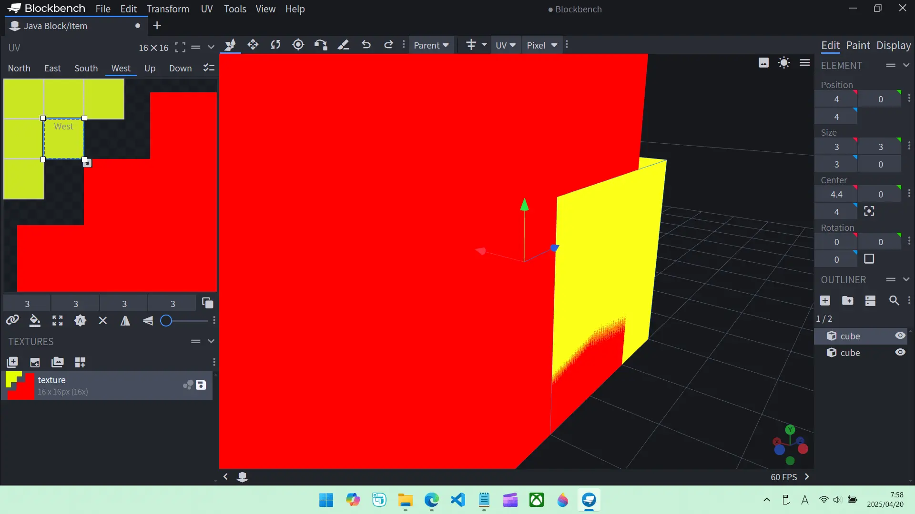Open the Parent transform space dropdown
Screen dimensions: 915x514
click(431, 45)
